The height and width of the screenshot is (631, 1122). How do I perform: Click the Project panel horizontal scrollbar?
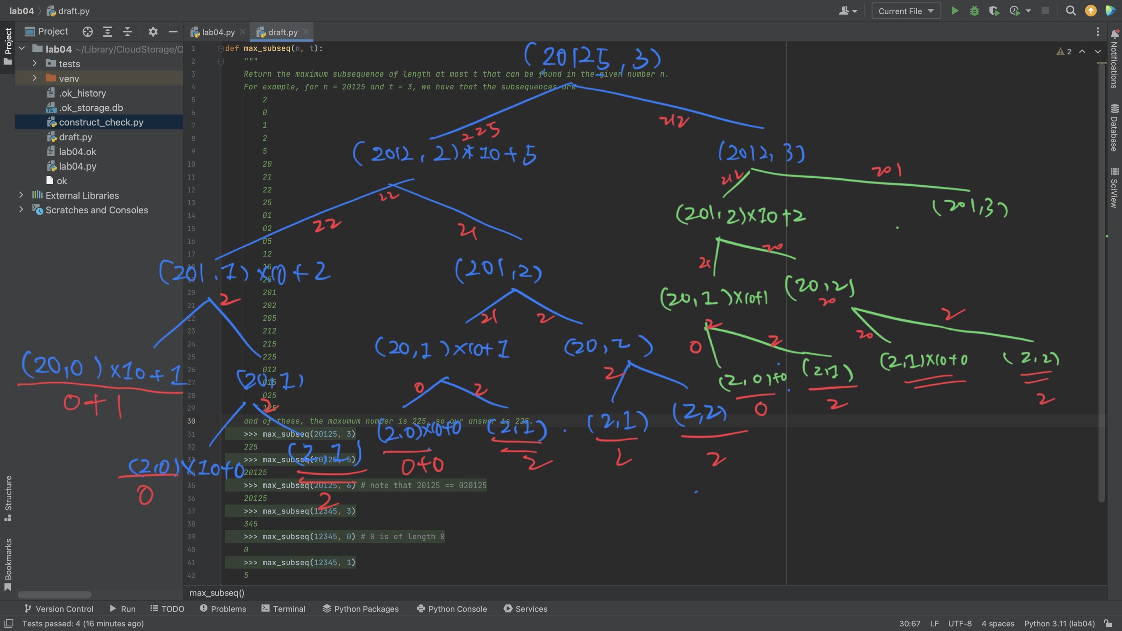click(x=54, y=594)
